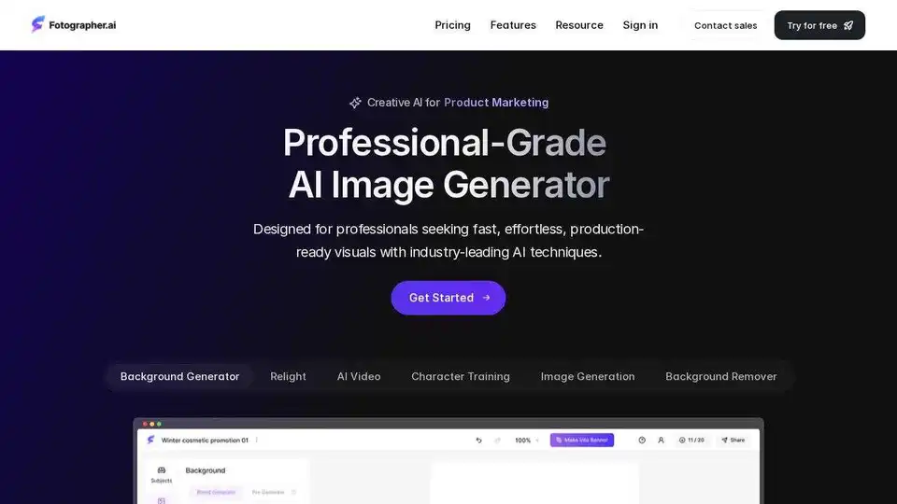Click the Fotographer.ai logo icon
The height and width of the screenshot is (504, 897).
pos(37,24)
